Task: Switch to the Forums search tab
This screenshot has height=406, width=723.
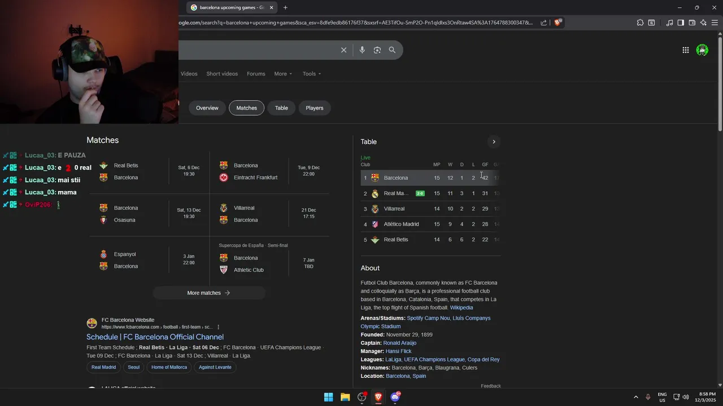Action: pyautogui.click(x=256, y=74)
